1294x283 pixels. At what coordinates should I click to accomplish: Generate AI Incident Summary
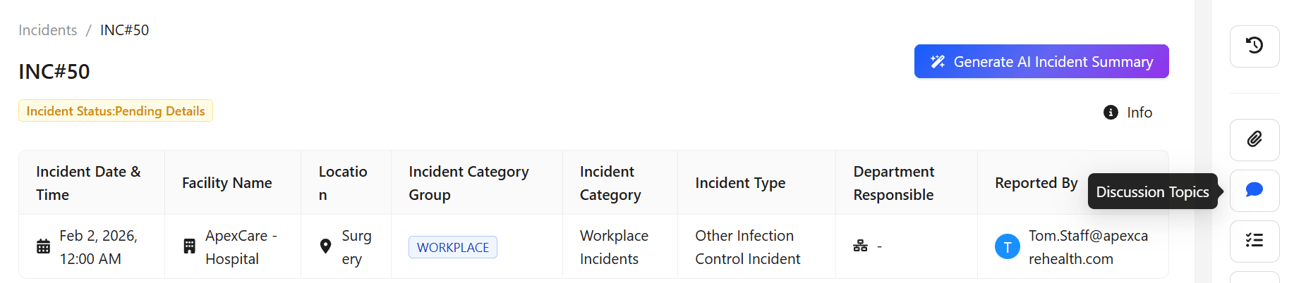coord(1041,62)
